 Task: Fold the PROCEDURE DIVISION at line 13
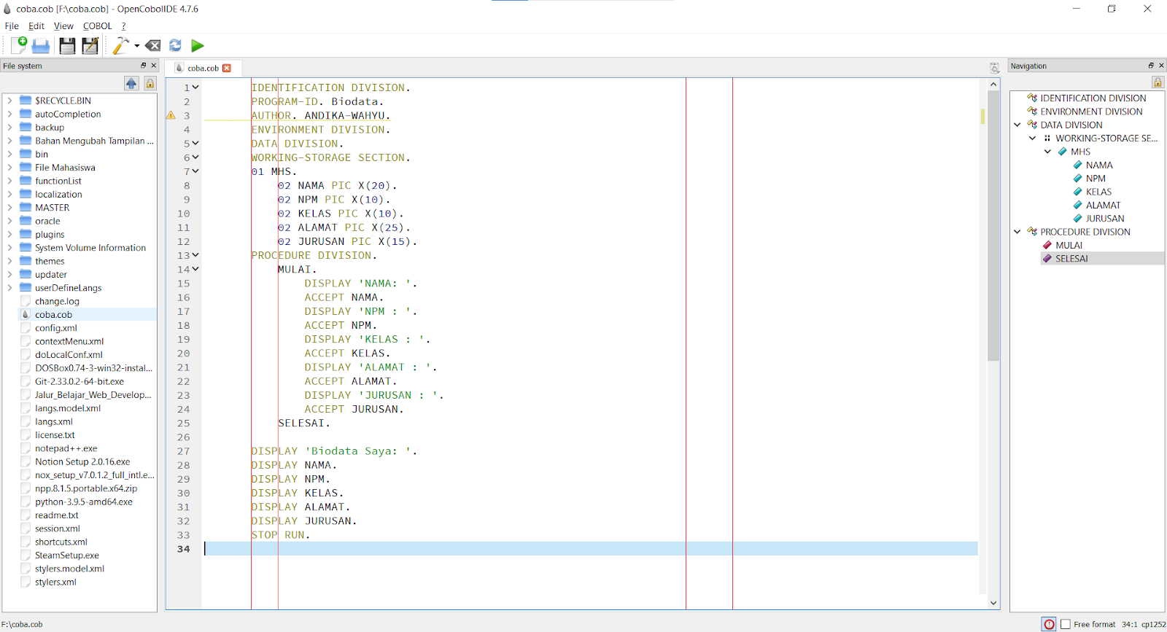point(195,255)
